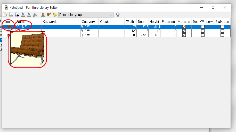
Task: Sort by the Icon column header
Action: point(9,22)
